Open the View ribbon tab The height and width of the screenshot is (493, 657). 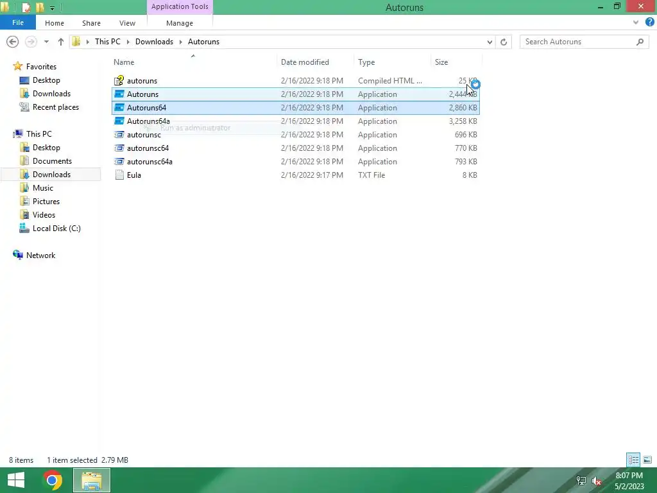click(127, 23)
